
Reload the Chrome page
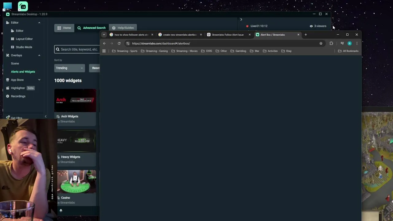click(119, 43)
